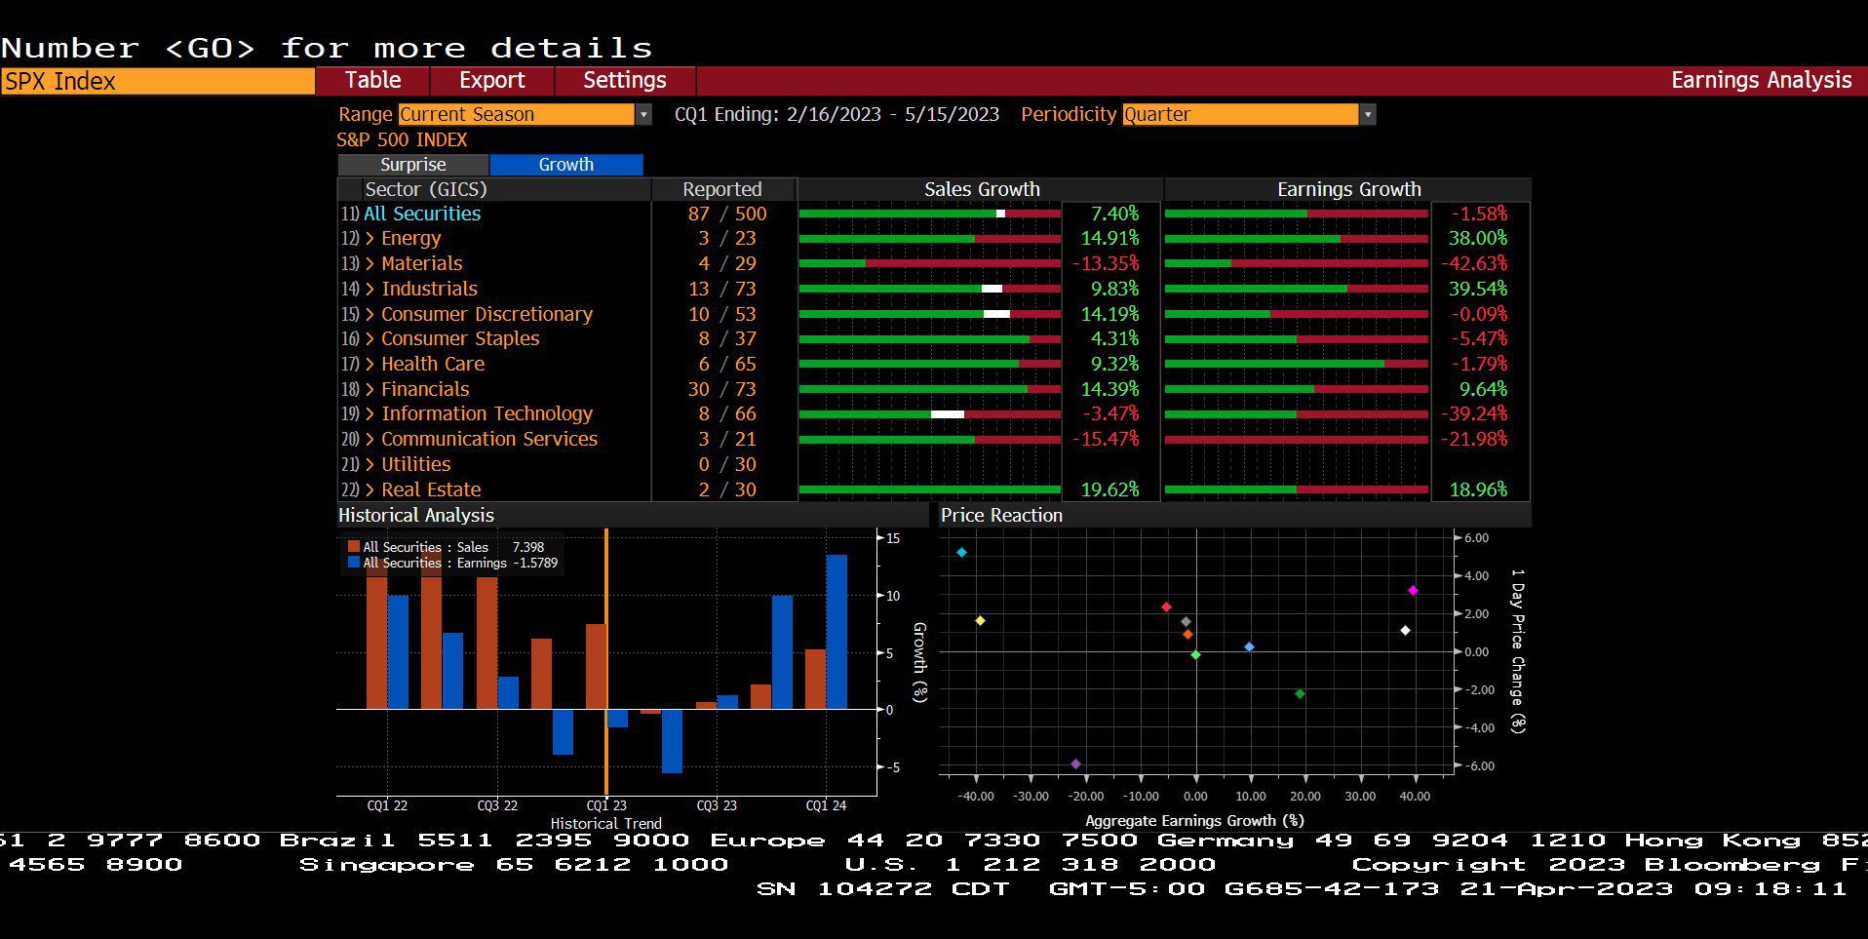Click the yellow diamond point in Price Reaction
Viewport: 1868px width, 939px height.
click(x=980, y=621)
